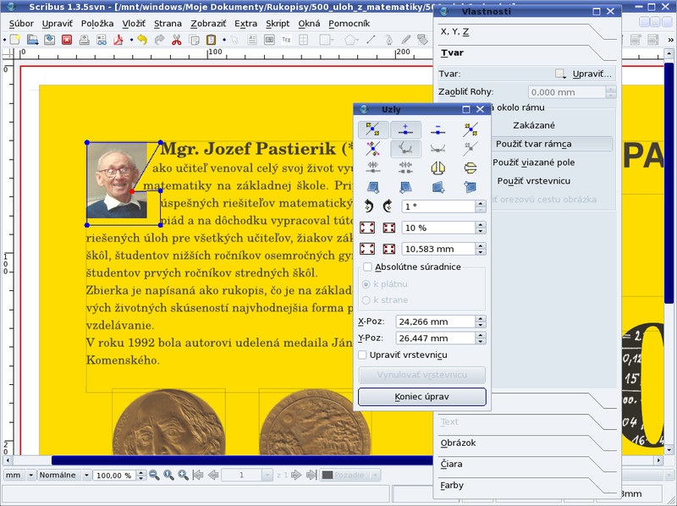Viewport: 677px width, 506px height.
Task: Click the X-Poz value field
Action: (x=436, y=322)
